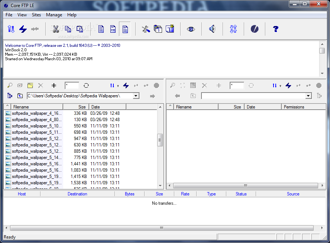330x243 pixels.
Task: Toggle binary transfer mode icon
Action: (112, 29)
